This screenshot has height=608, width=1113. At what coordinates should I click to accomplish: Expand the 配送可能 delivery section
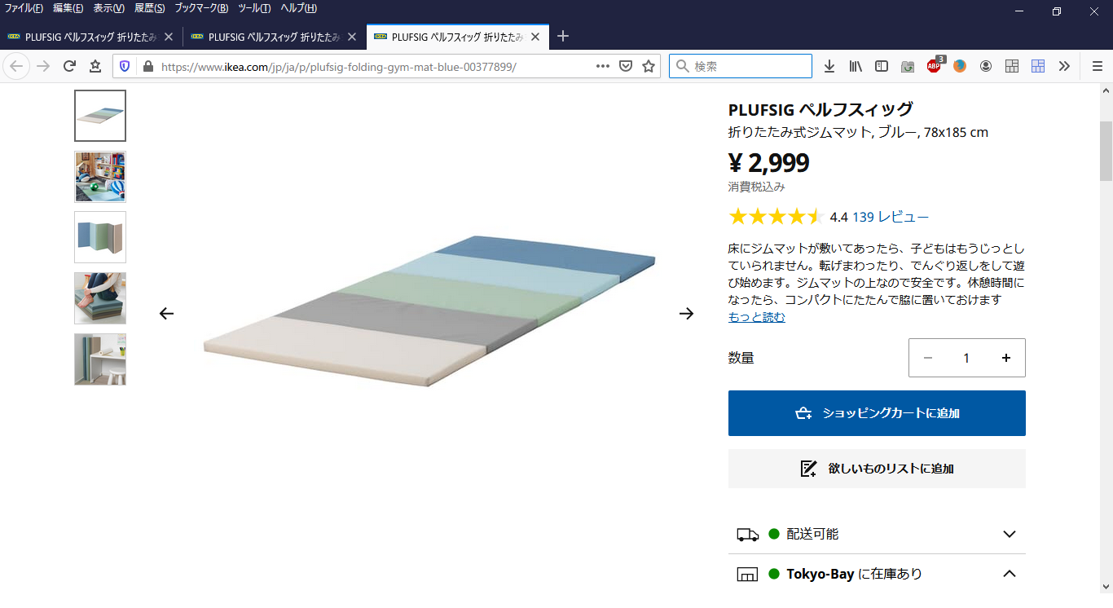click(x=877, y=534)
